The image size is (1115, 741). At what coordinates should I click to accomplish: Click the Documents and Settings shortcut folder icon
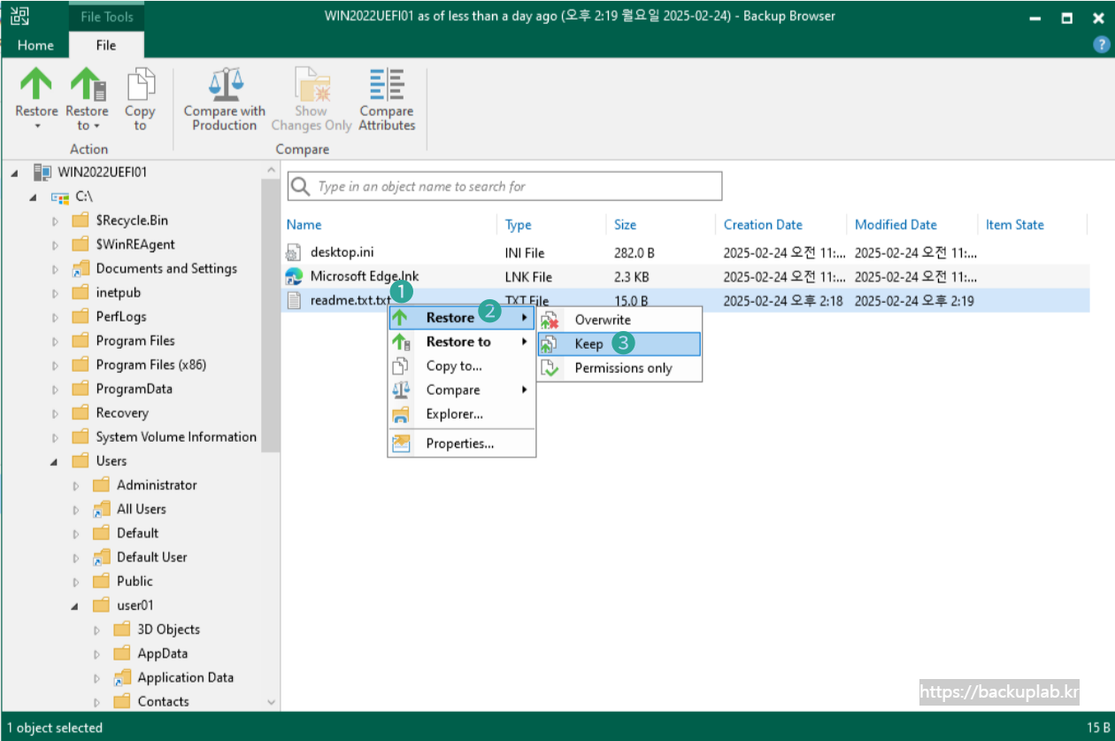pos(81,268)
